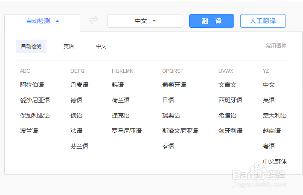Choose 日语 in the OPQRST column
The image size is (303, 195).
(168, 100)
